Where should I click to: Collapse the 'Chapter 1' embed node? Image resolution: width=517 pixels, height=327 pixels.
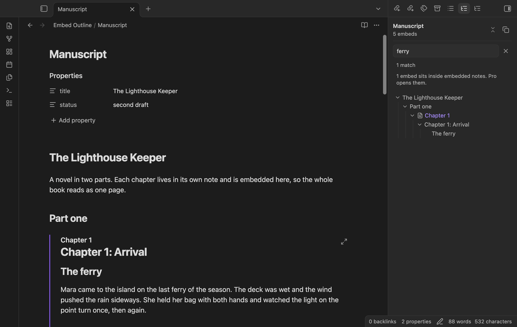pos(412,116)
